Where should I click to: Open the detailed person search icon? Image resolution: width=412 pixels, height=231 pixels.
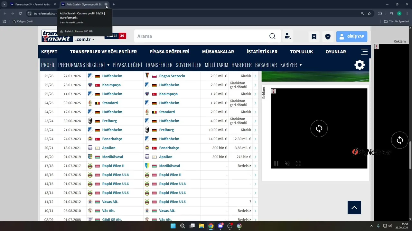click(288, 36)
